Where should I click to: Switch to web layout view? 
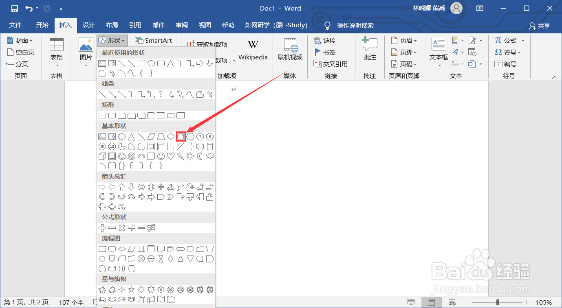(452, 302)
